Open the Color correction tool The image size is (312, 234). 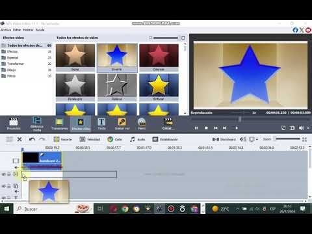114,139
